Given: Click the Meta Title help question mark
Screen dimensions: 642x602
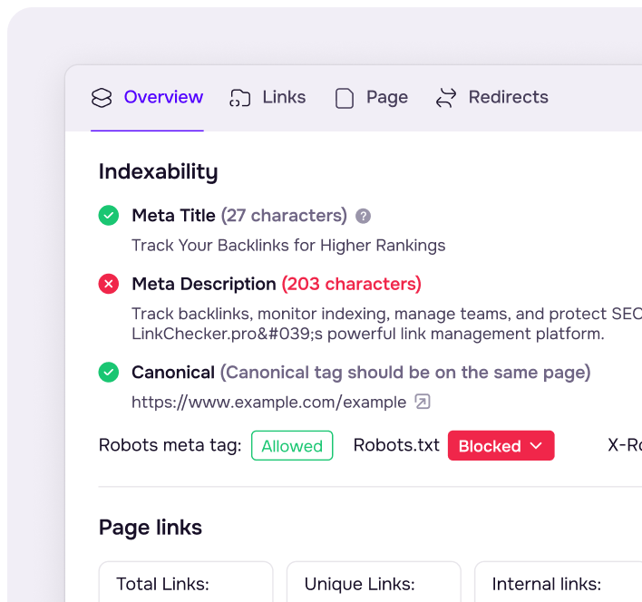Looking at the screenshot, I should (x=363, y=216).
